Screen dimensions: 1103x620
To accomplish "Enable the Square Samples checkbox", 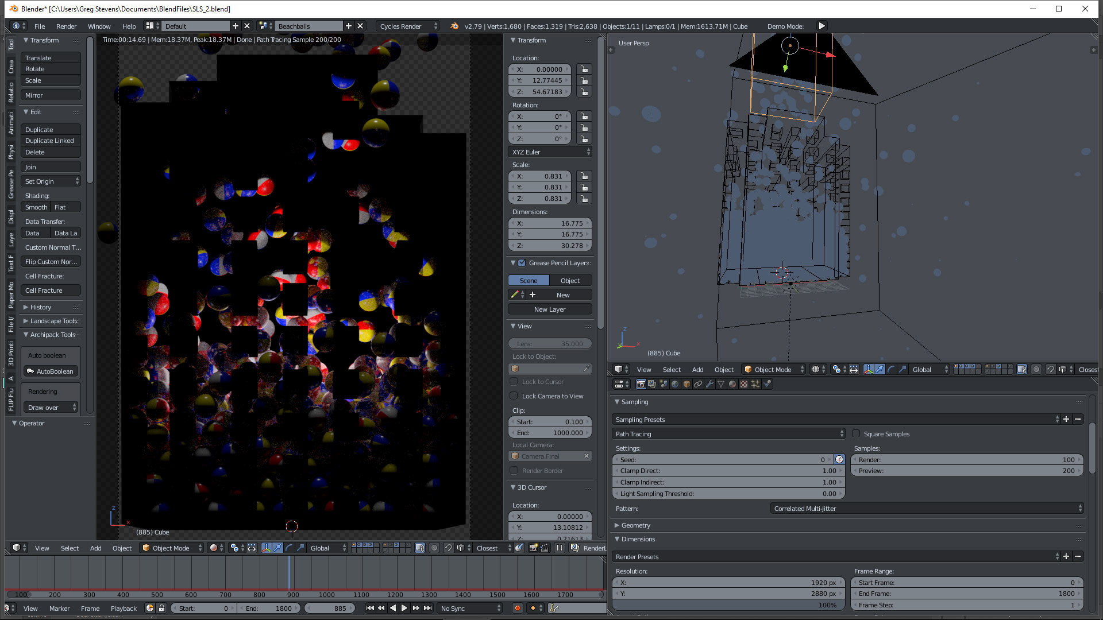I will (856, 434).
